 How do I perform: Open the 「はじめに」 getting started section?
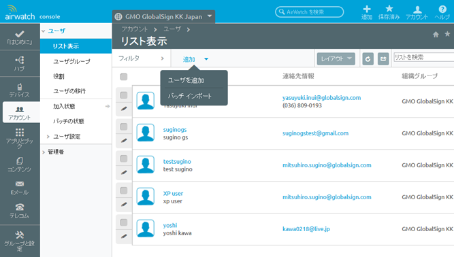20,37
